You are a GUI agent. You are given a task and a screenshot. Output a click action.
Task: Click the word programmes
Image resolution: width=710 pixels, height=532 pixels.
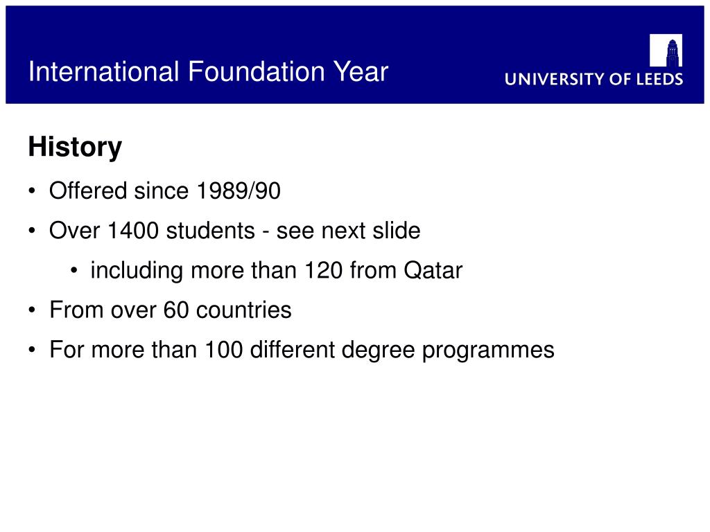(x=488, y=351)
